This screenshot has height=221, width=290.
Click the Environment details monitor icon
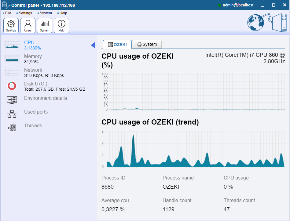tap(12, 100)
